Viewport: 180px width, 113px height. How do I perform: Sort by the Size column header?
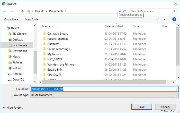pos(164,26)
